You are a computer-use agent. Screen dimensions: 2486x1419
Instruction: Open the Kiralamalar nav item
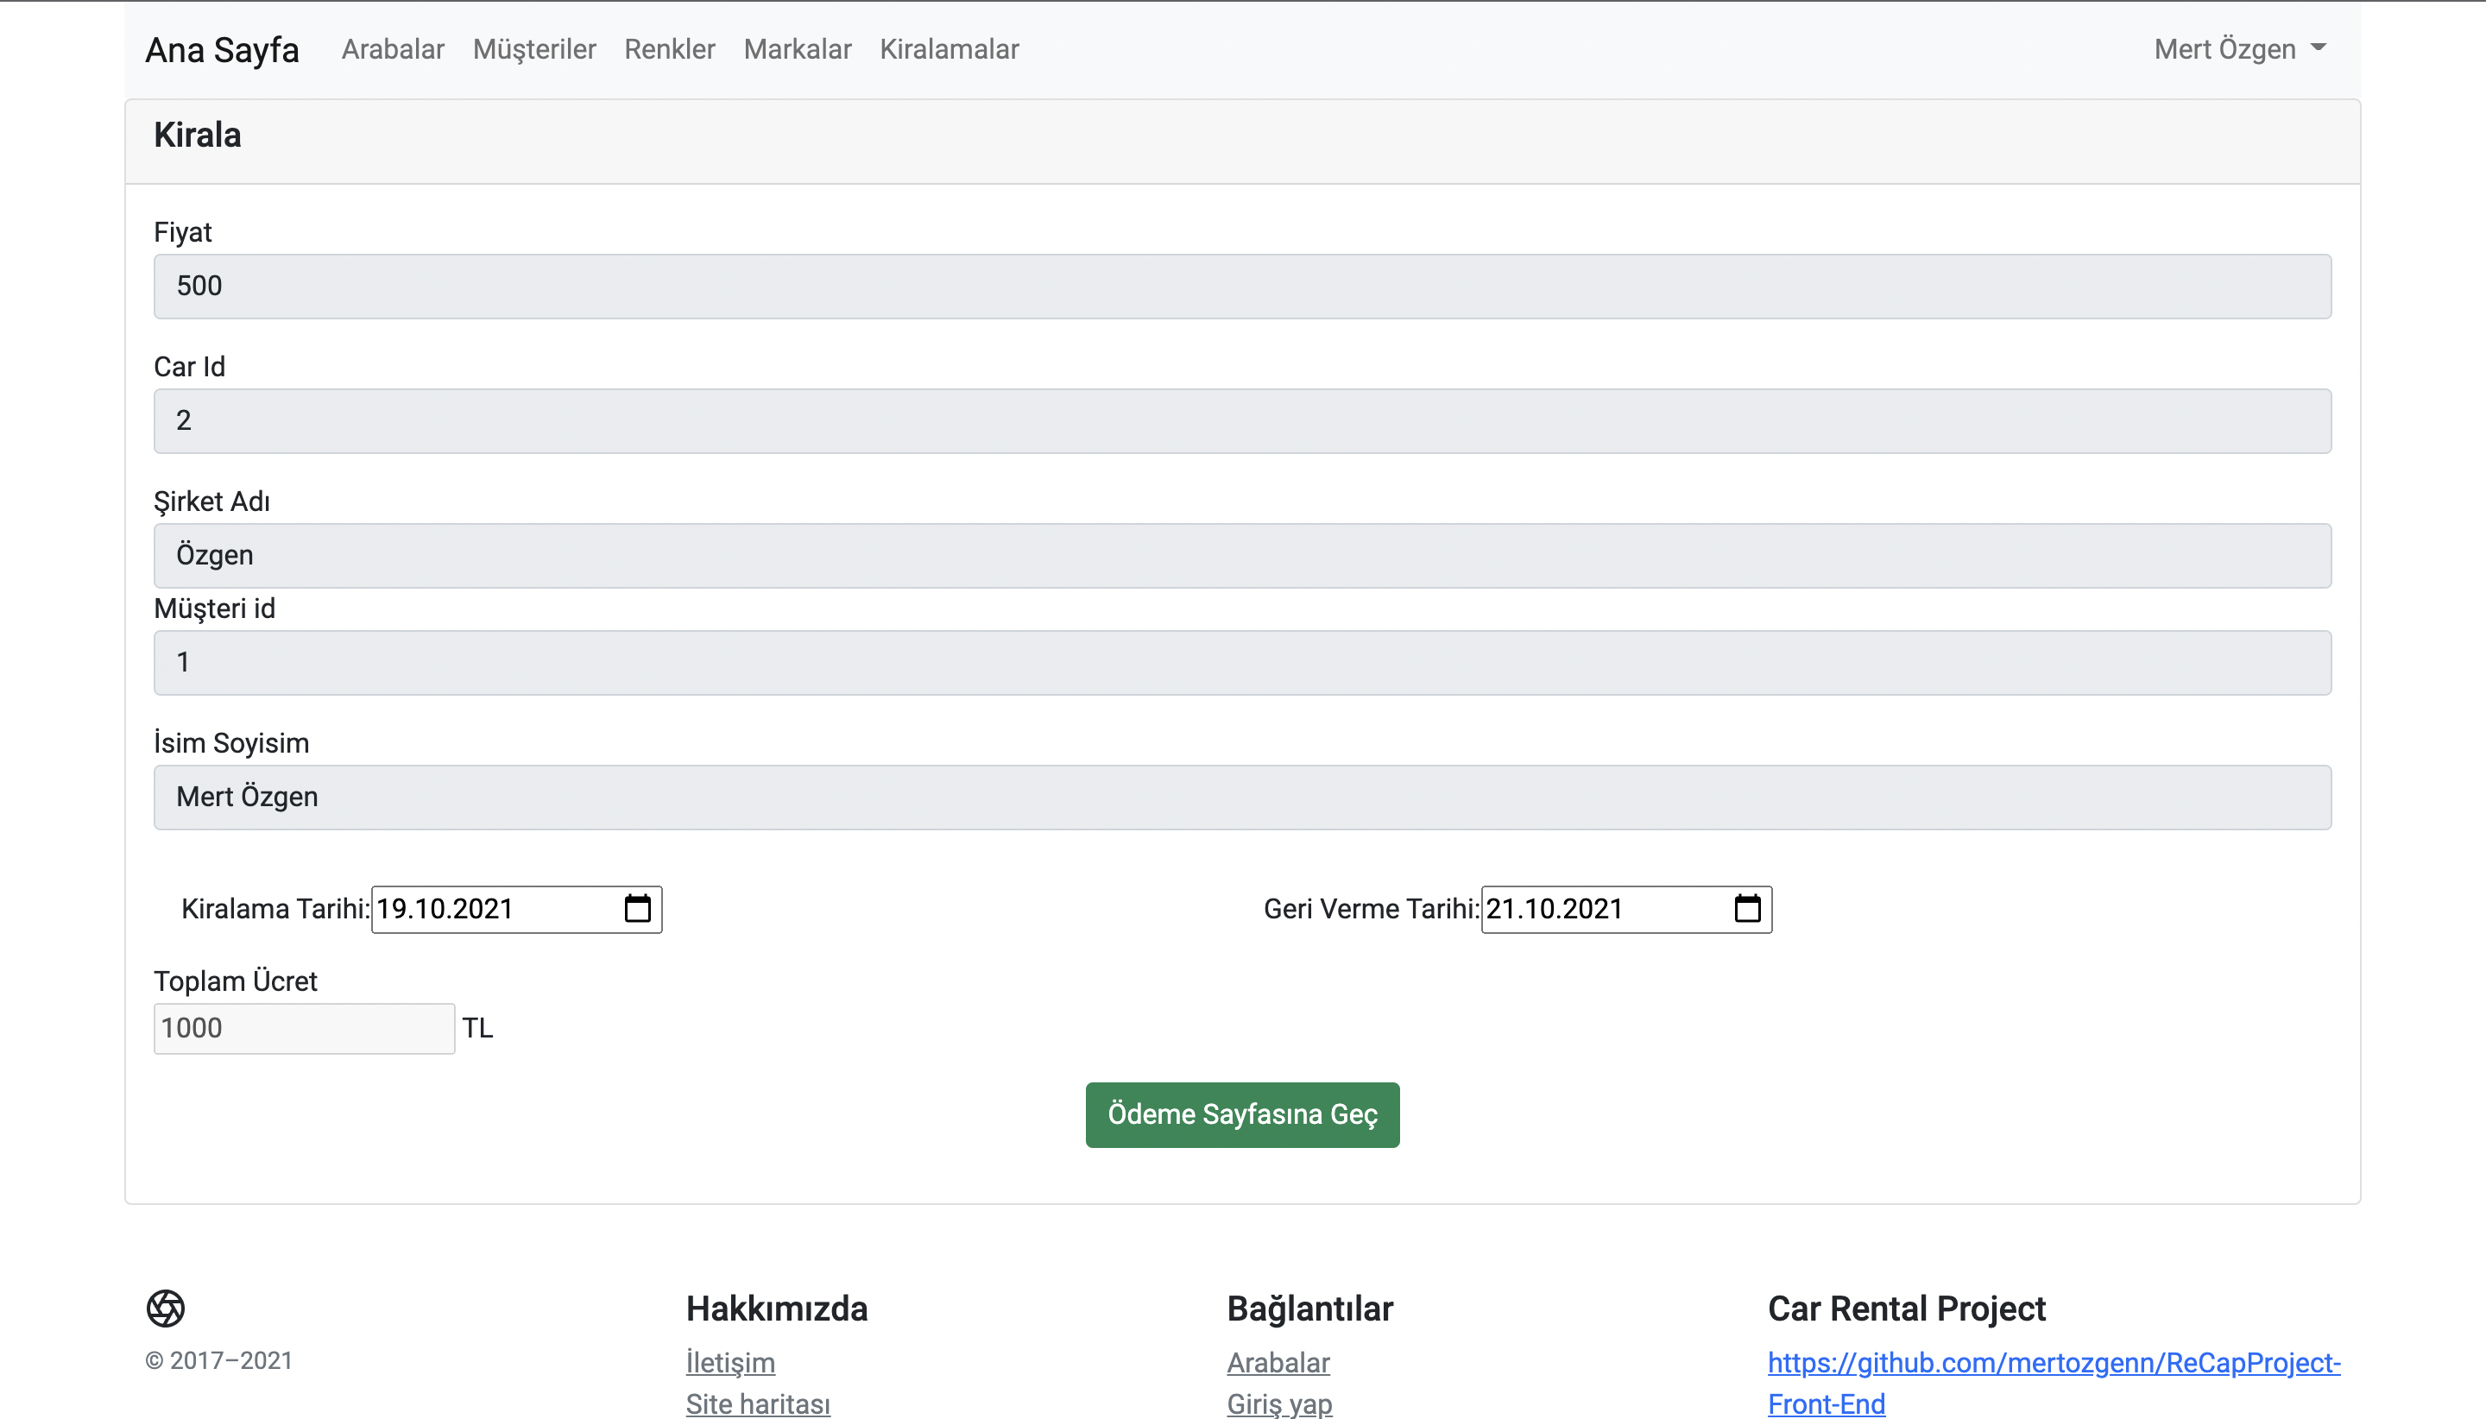click(x=950, y=48)
